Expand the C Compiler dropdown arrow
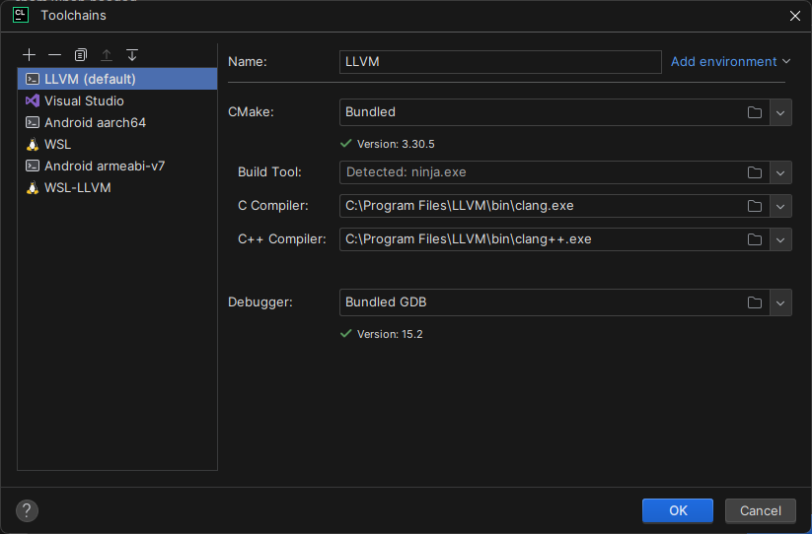The width and height of the screenshot is (812, 534). pos(780,206)
